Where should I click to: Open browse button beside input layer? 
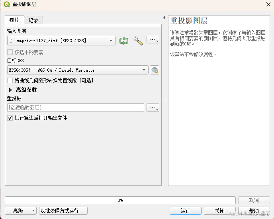pos(153,40)
